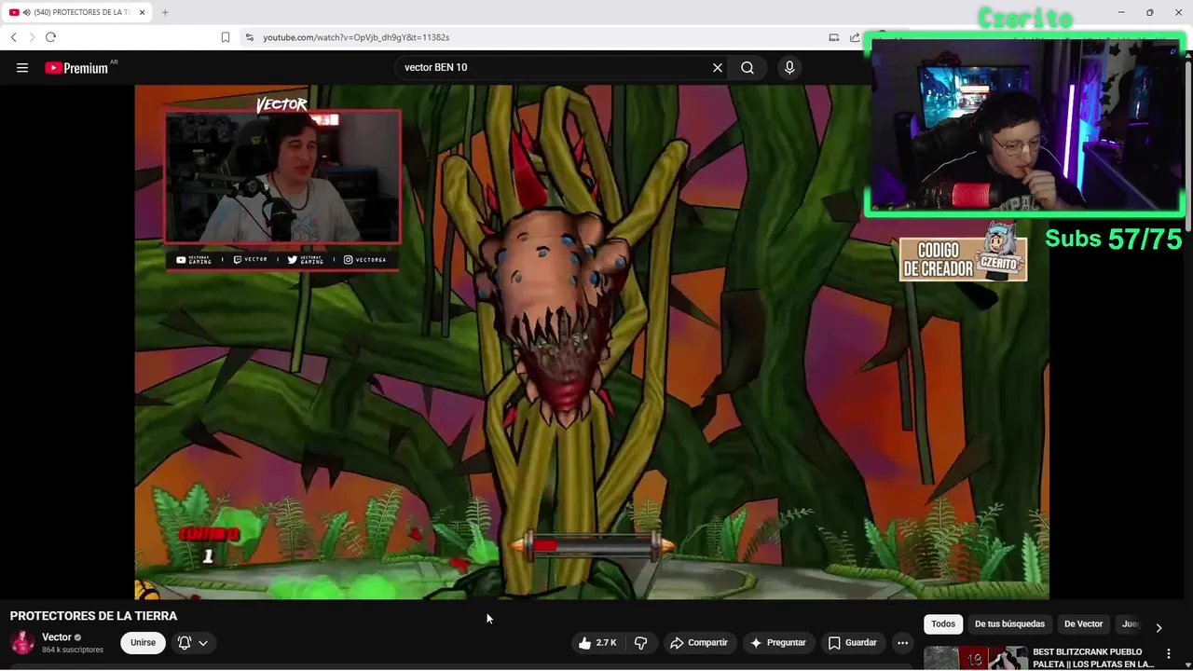1193x671 pixels.
Task: Open the notification bell dropdown
Action: tap(193, 642)
